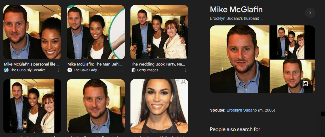Expand the knowledge panel with the chevron arrow
This screenshot has width=325, height=137.
coord(310,13)
